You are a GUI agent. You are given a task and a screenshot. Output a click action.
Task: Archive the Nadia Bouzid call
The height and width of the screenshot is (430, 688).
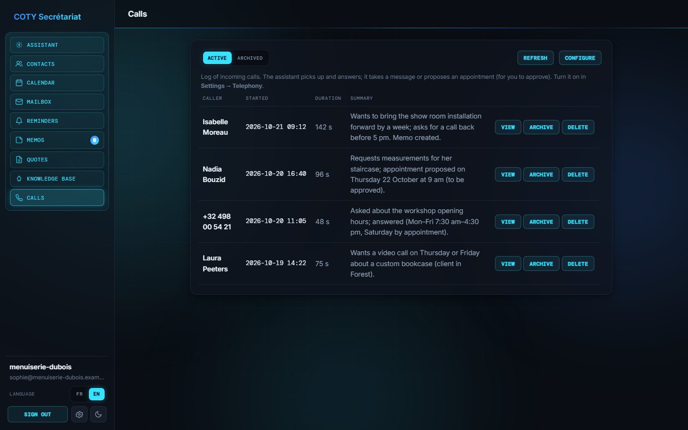pos(541,174)
